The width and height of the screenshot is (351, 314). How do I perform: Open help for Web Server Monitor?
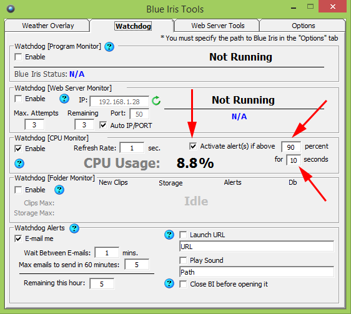tap(64, 99)
